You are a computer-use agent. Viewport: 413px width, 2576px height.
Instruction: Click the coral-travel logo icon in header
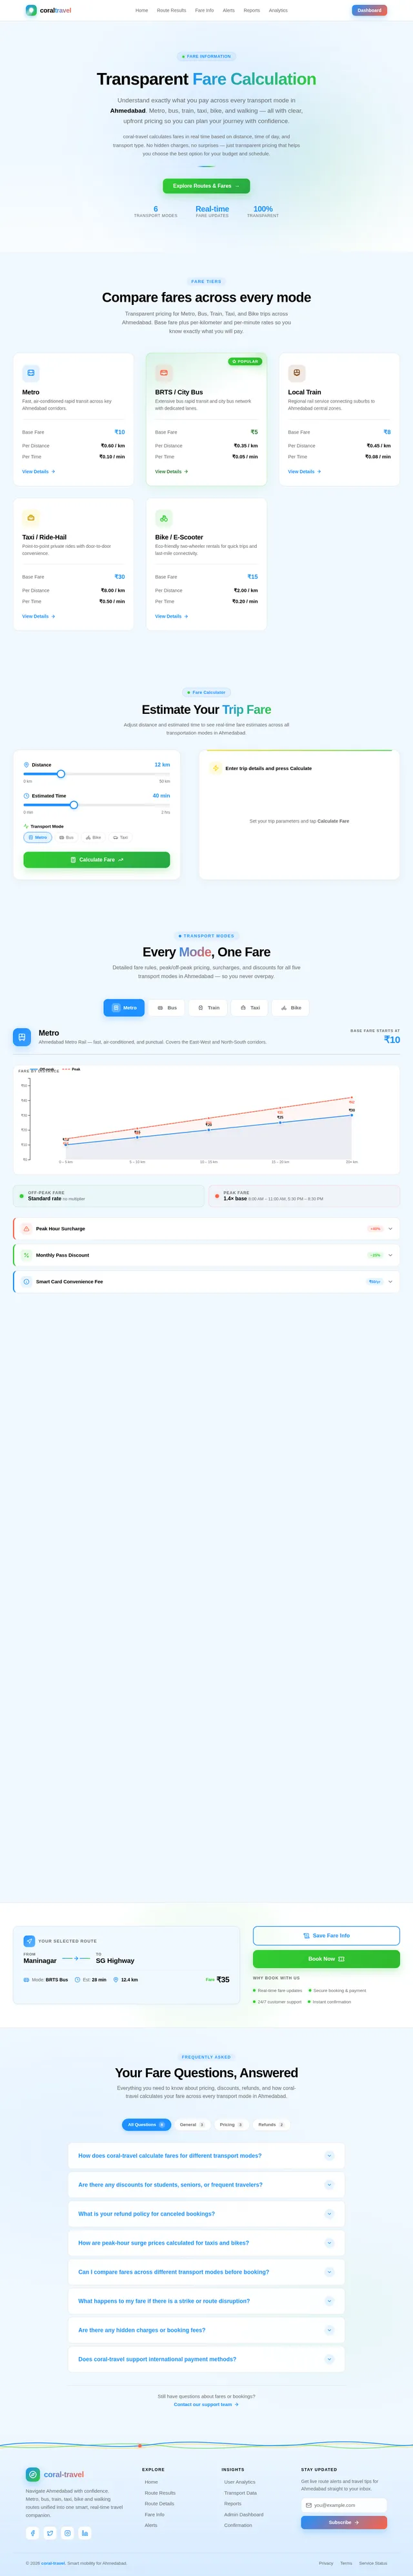pyautogui.click(x=31, y=10)
